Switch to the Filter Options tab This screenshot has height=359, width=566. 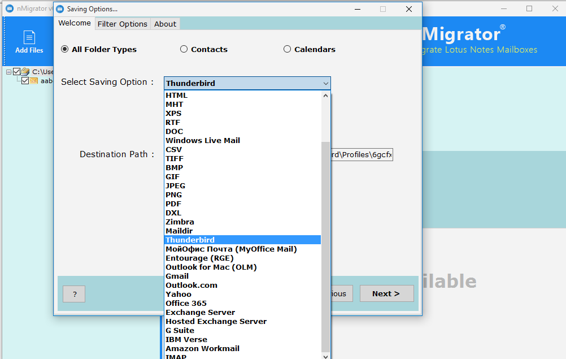tap(122, 24)
